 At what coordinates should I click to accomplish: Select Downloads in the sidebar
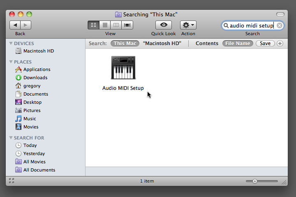35,78
